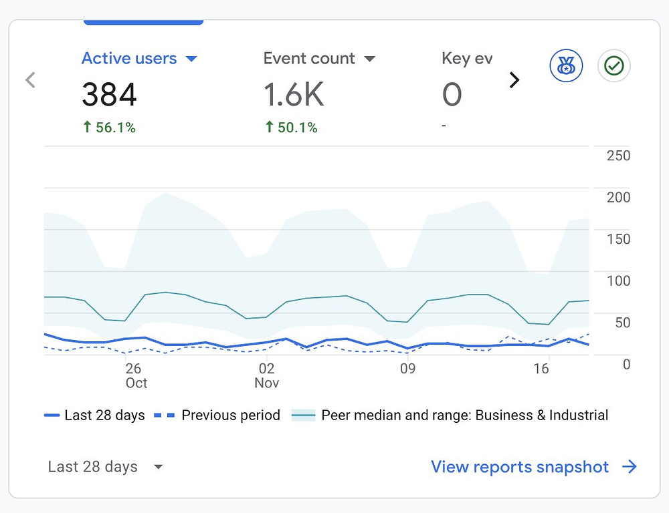This screenshot has width=669, height=513.
Task: Click the right chevron to show next metrics
Action: coord(514,80)
